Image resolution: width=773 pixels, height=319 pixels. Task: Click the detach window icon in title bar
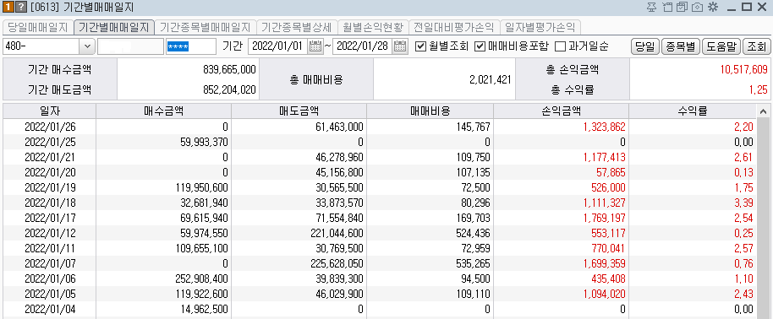667,7
